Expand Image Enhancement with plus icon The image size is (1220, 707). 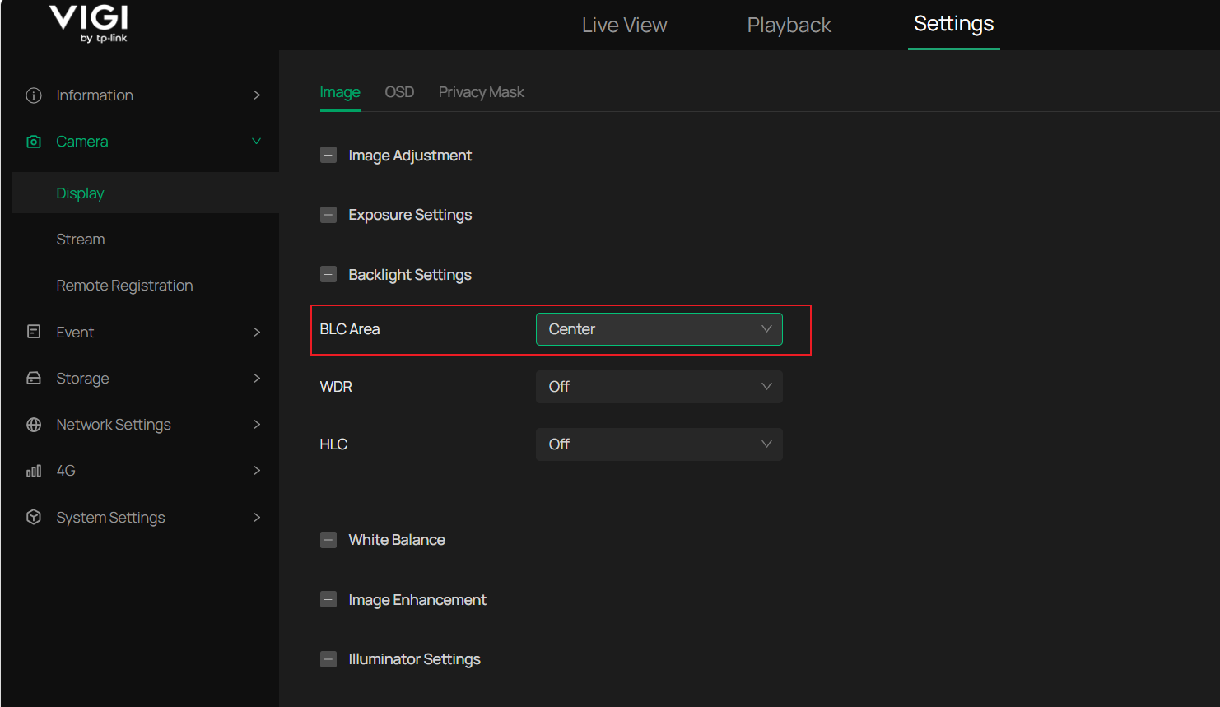(x=328, y=599)
